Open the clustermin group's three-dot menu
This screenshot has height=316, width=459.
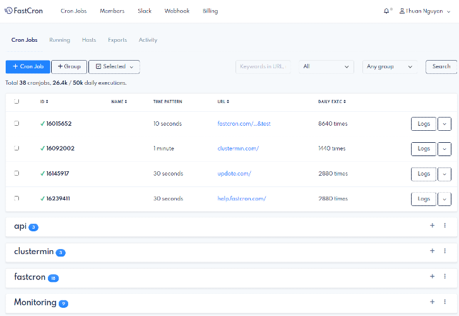pyautogui.click(x=445, y=251)
